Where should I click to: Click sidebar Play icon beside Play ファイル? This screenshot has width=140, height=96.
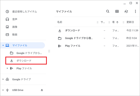[x=11, y=68]
